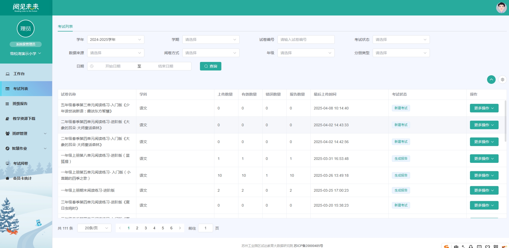Open 班级报告 from the sidebar

point(20,104)
